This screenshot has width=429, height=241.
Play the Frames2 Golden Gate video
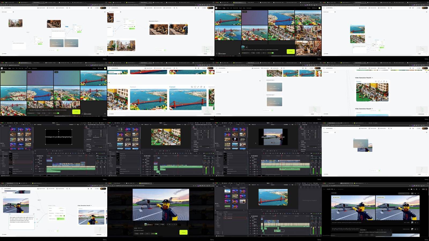pos(149,99)
